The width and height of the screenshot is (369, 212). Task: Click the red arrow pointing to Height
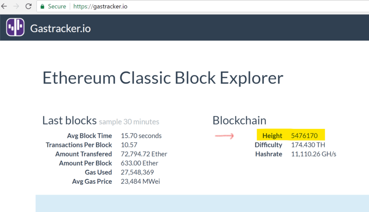224,136
